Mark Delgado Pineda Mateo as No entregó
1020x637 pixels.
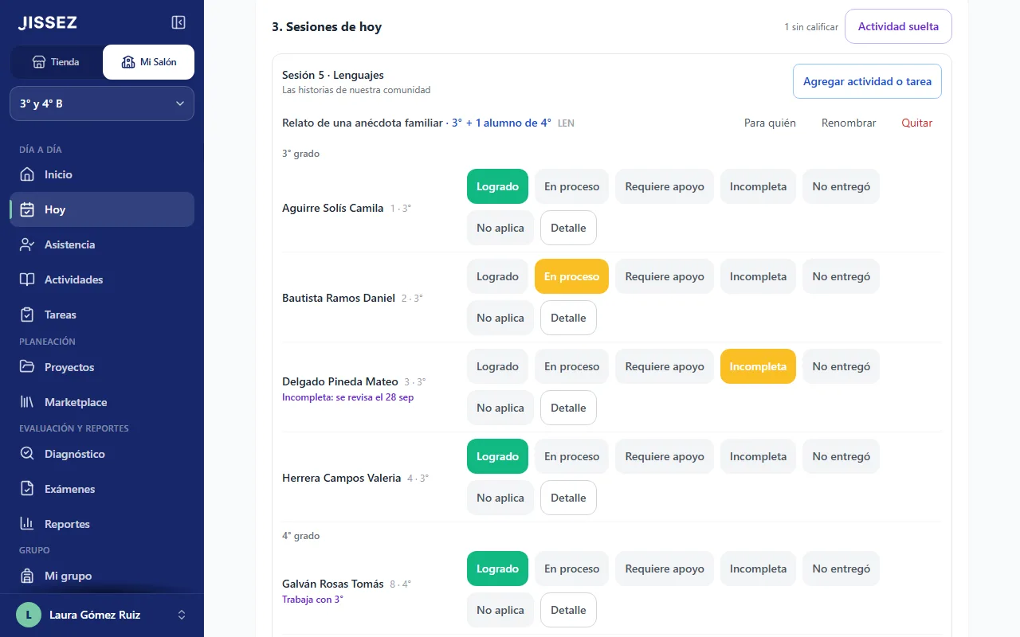[841, 366]
